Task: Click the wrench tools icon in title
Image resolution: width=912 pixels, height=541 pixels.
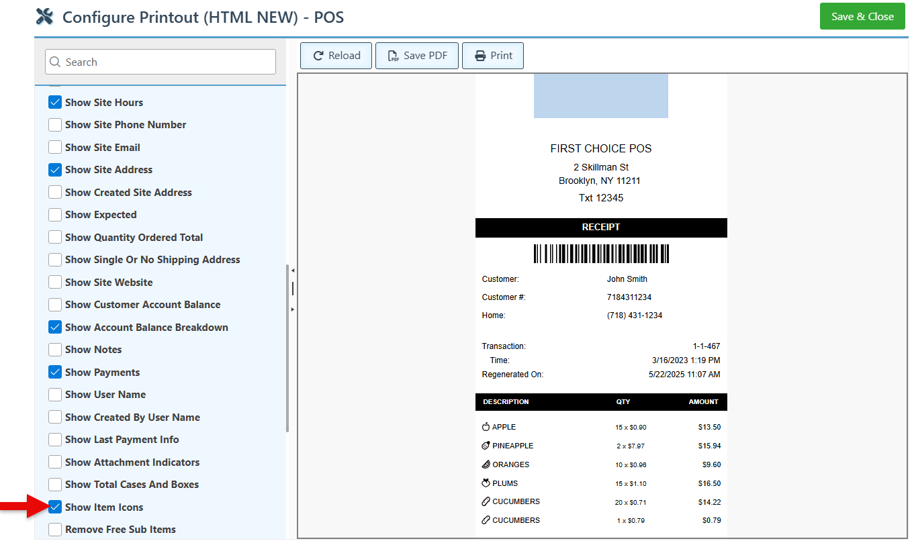Action: [44, 17]
